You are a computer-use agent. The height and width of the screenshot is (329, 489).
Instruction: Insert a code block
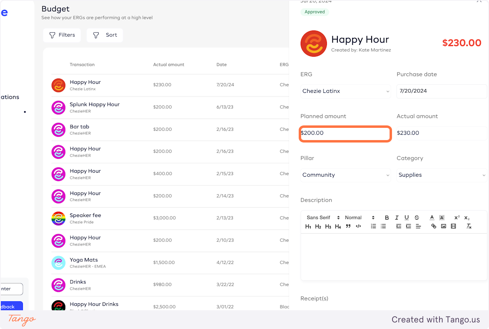click(x=358, y=226)
